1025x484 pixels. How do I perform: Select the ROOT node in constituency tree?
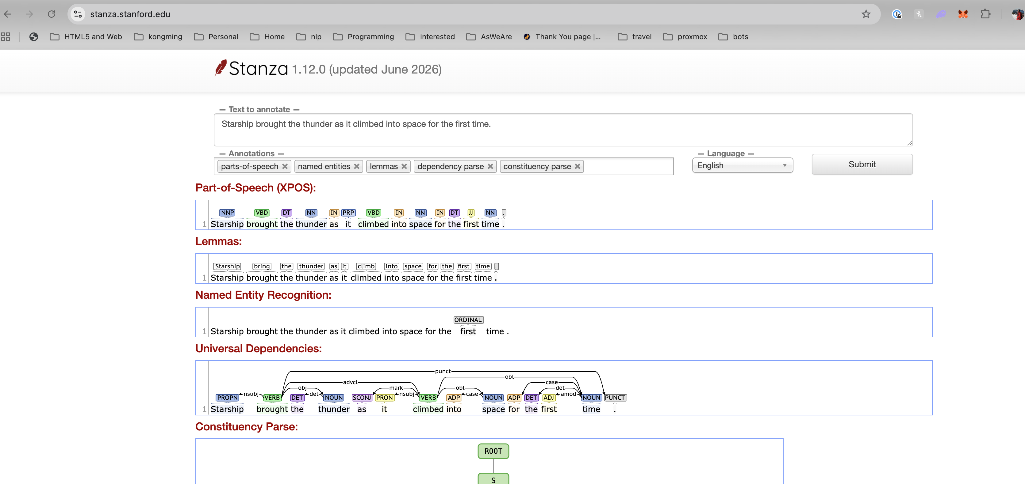[493, 451]
